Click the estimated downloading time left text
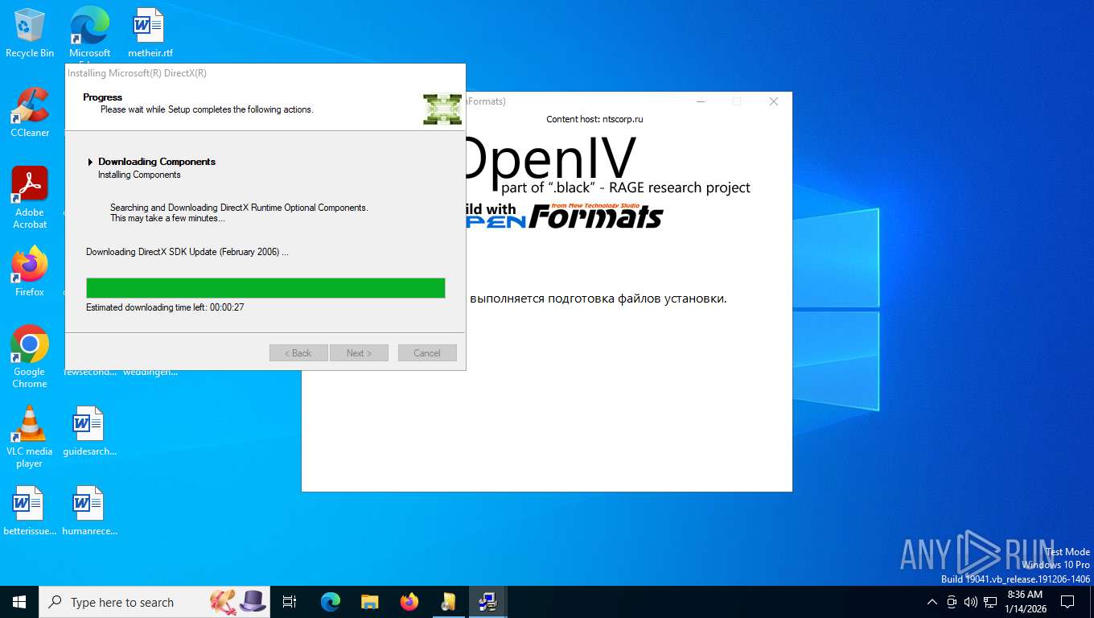Image resolution: width=1094 pixels, height=618 pixels. click(165, 307)
